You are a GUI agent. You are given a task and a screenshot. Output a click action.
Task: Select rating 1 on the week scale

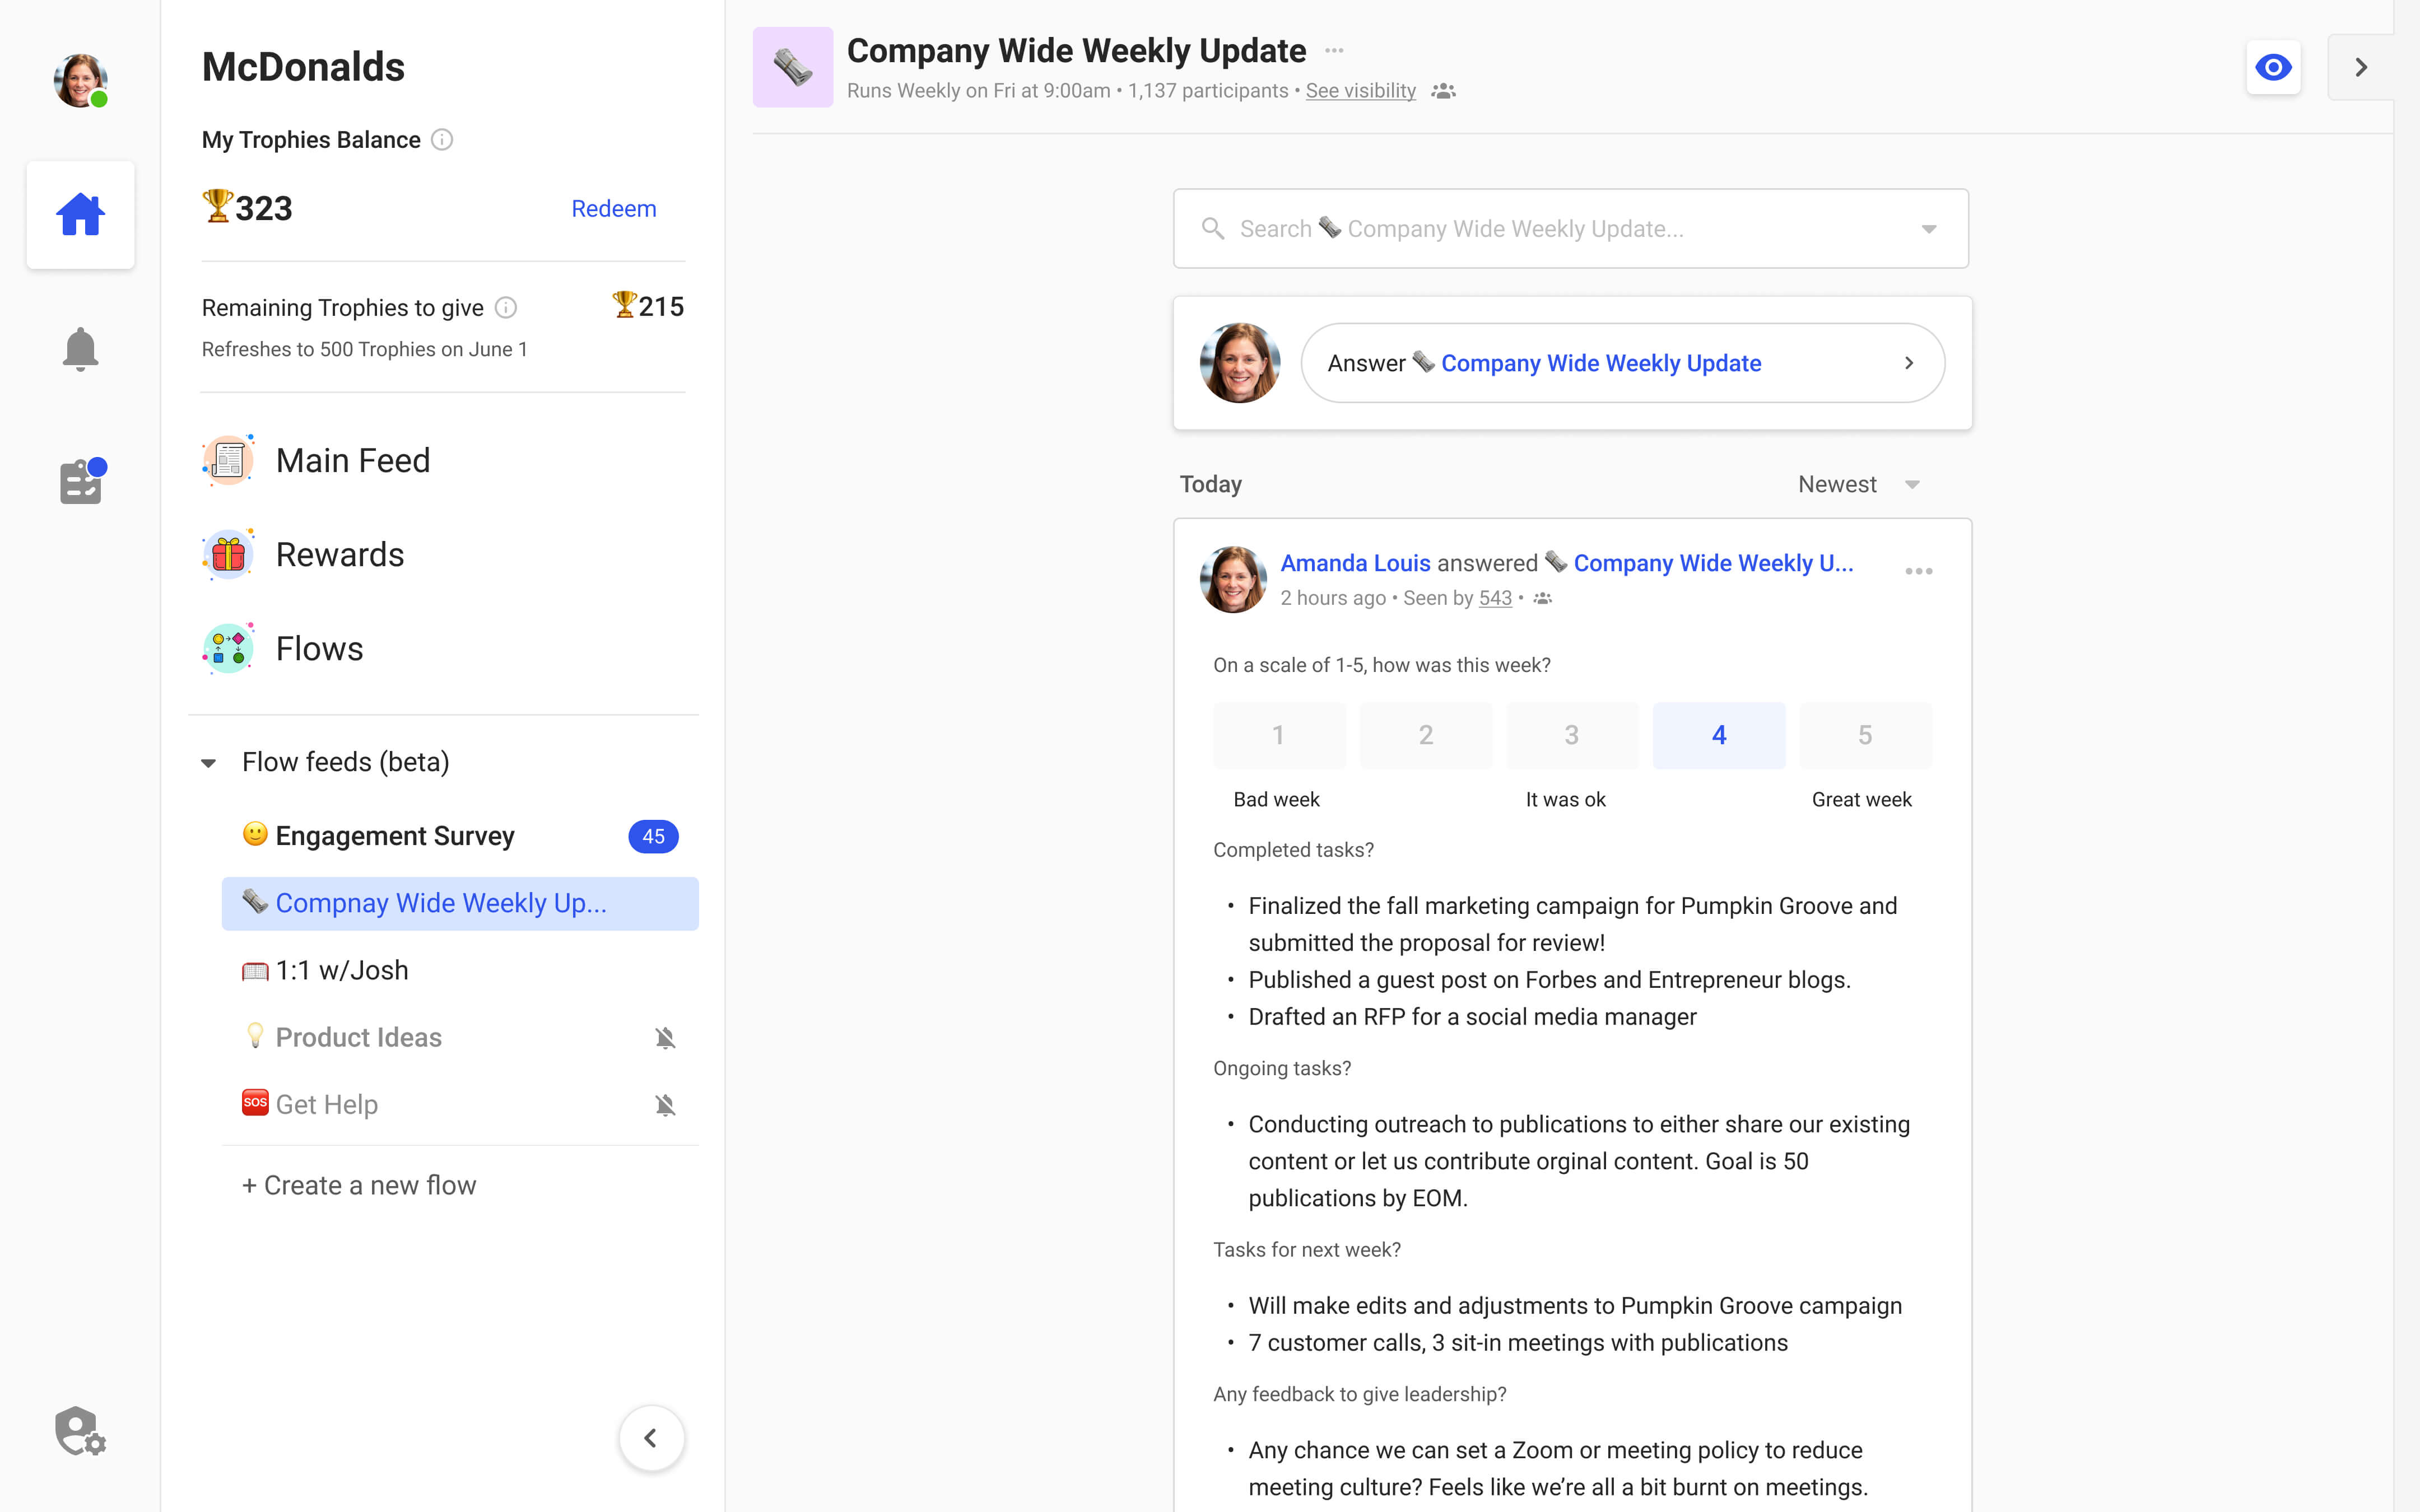(1279, 736)
